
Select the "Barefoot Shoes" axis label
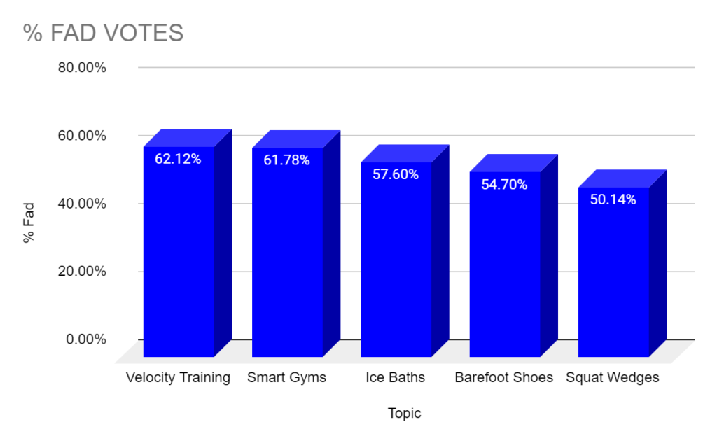pos(503,377)
